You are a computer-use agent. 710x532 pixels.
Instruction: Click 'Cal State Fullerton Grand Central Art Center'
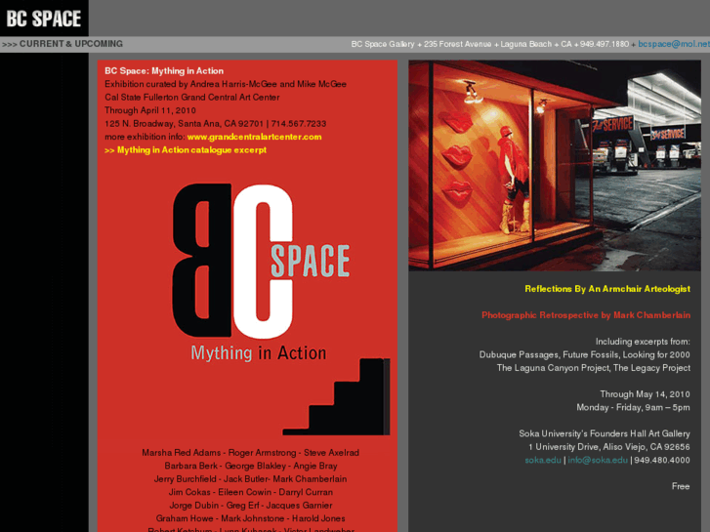[192, 98]
